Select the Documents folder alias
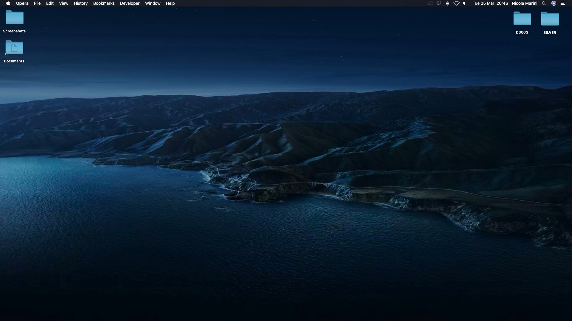572x321 pixels. 14,48
